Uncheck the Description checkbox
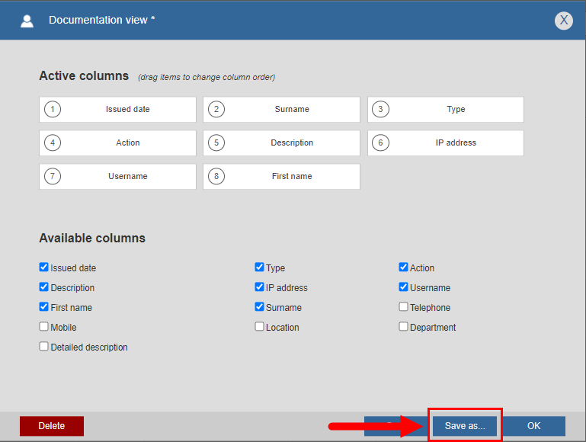The height and width of the screenshot is (442, 586). [x=43, y=287]
